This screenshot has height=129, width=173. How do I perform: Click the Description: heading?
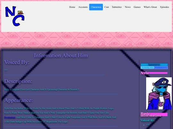point(18,82)
